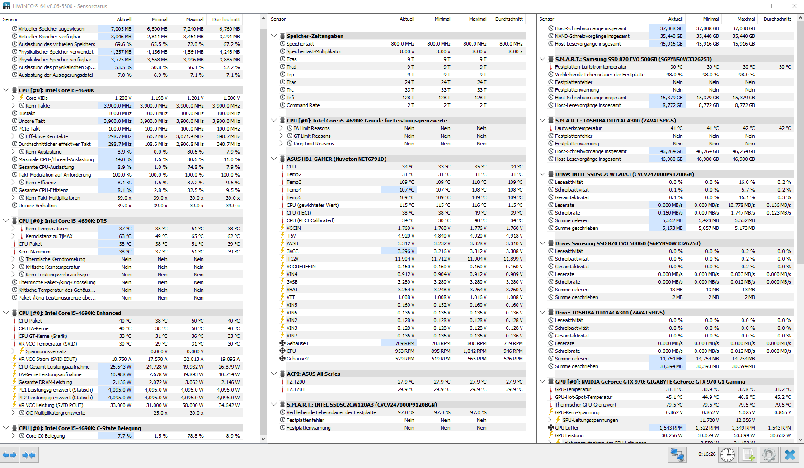804x468 pixels.
Task: Click the lightning icon beside GPU Leistung
Action: [x=550, y=435]
